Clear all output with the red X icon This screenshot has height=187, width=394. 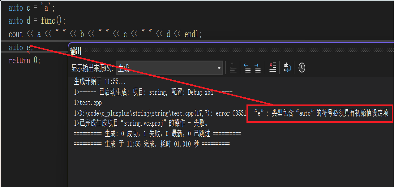tap(272, 67)
